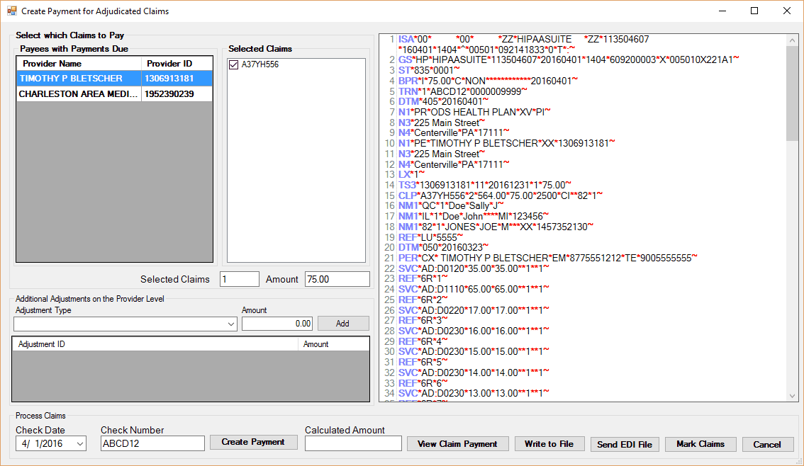Toggle the A37YH556 claim checkbox
Screen dimensions: 804x466
click(x=234, y=65)
